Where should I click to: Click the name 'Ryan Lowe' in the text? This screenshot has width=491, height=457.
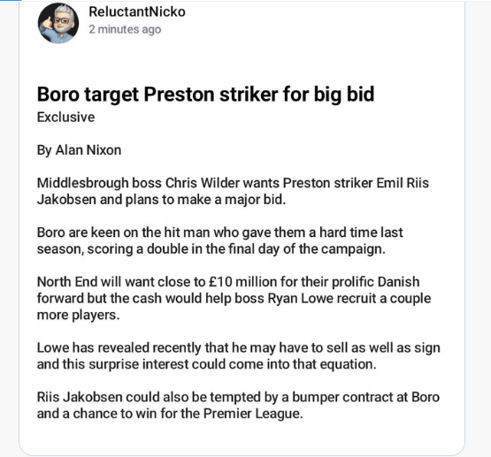[x=300, y=299]
